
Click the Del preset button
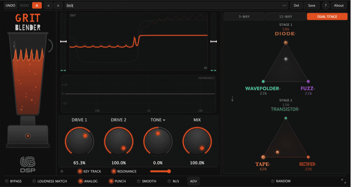297,6
